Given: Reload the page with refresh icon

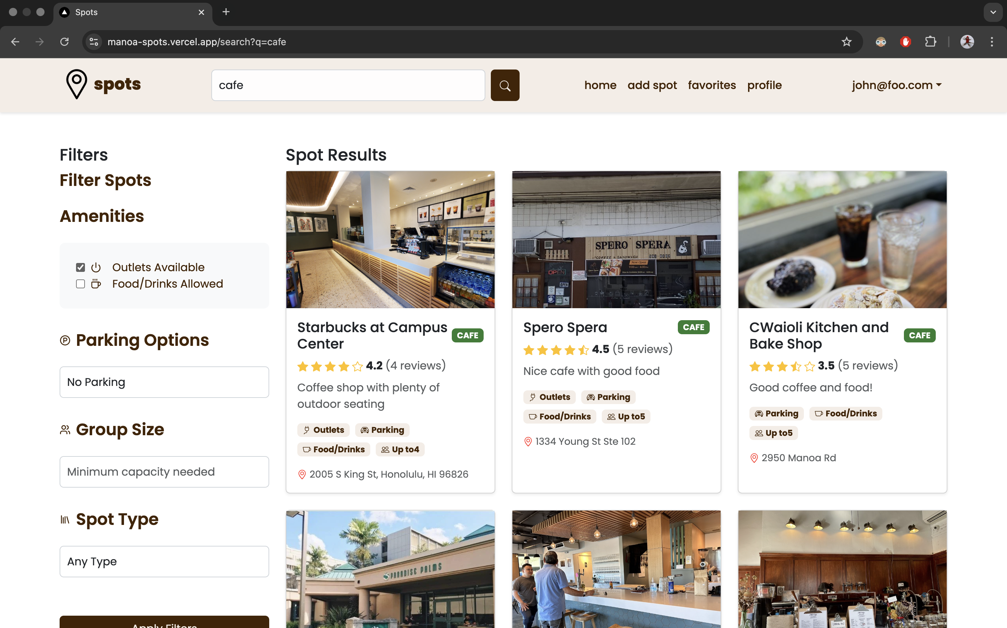Looking at the screenshot, I should coord(64,41).
